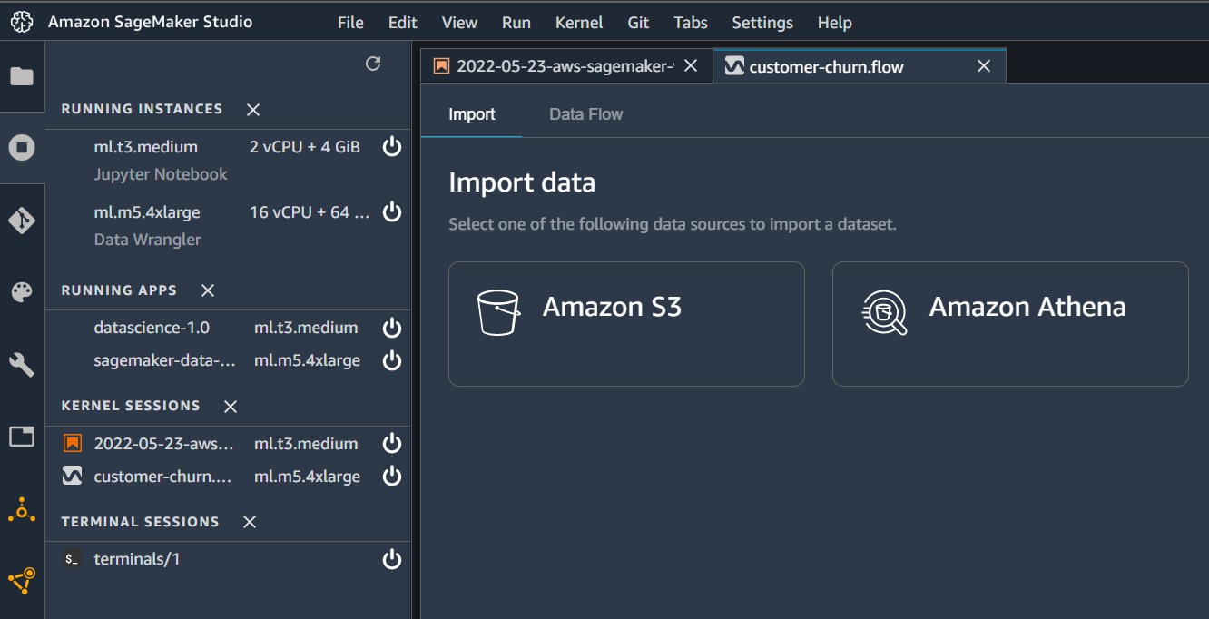This screenshot has width=1209, height=619.
Task: Shut down the ml.t3.medium Jupyter Notebook instance
Action: (x=392, y=147)
